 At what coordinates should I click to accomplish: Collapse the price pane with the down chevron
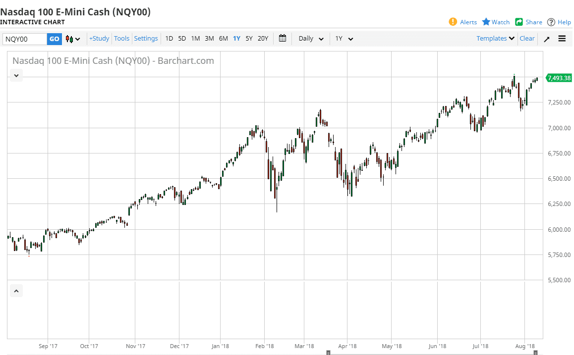(16, 76)
